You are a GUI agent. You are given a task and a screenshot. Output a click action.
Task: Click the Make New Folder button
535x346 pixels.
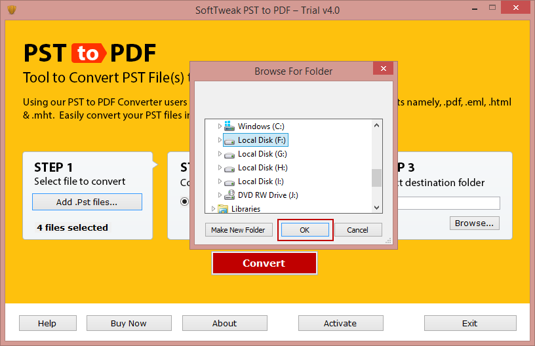point(238,230)
